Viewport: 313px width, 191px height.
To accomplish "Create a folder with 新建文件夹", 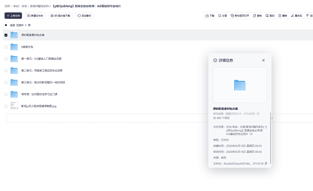I will tap(35, 15).
